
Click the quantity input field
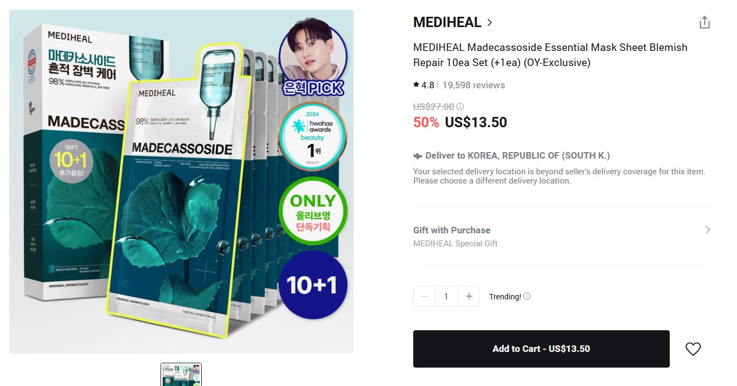point(446,296)
